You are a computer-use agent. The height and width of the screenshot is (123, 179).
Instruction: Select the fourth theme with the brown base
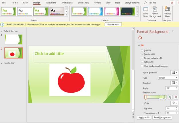(57, 11)
